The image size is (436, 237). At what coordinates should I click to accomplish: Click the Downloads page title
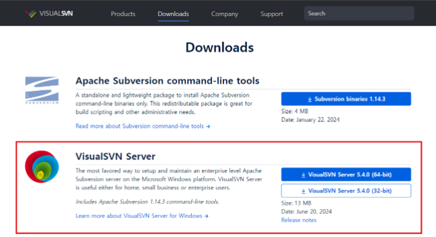click(x=220, y=48)
